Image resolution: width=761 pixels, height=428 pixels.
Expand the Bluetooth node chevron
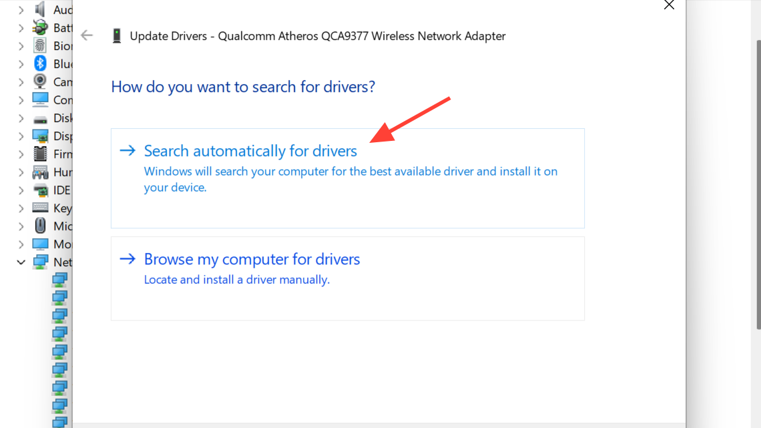click(x=21, y=64)
